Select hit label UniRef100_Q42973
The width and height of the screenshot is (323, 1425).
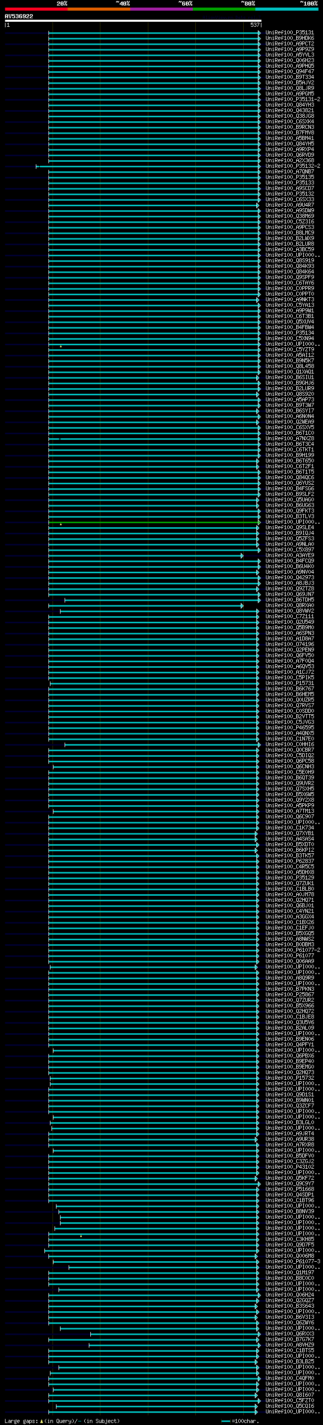pyautogui.click(x=290, y=577)
